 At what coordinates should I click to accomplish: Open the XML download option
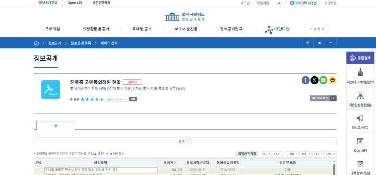[x=305, y=154]
